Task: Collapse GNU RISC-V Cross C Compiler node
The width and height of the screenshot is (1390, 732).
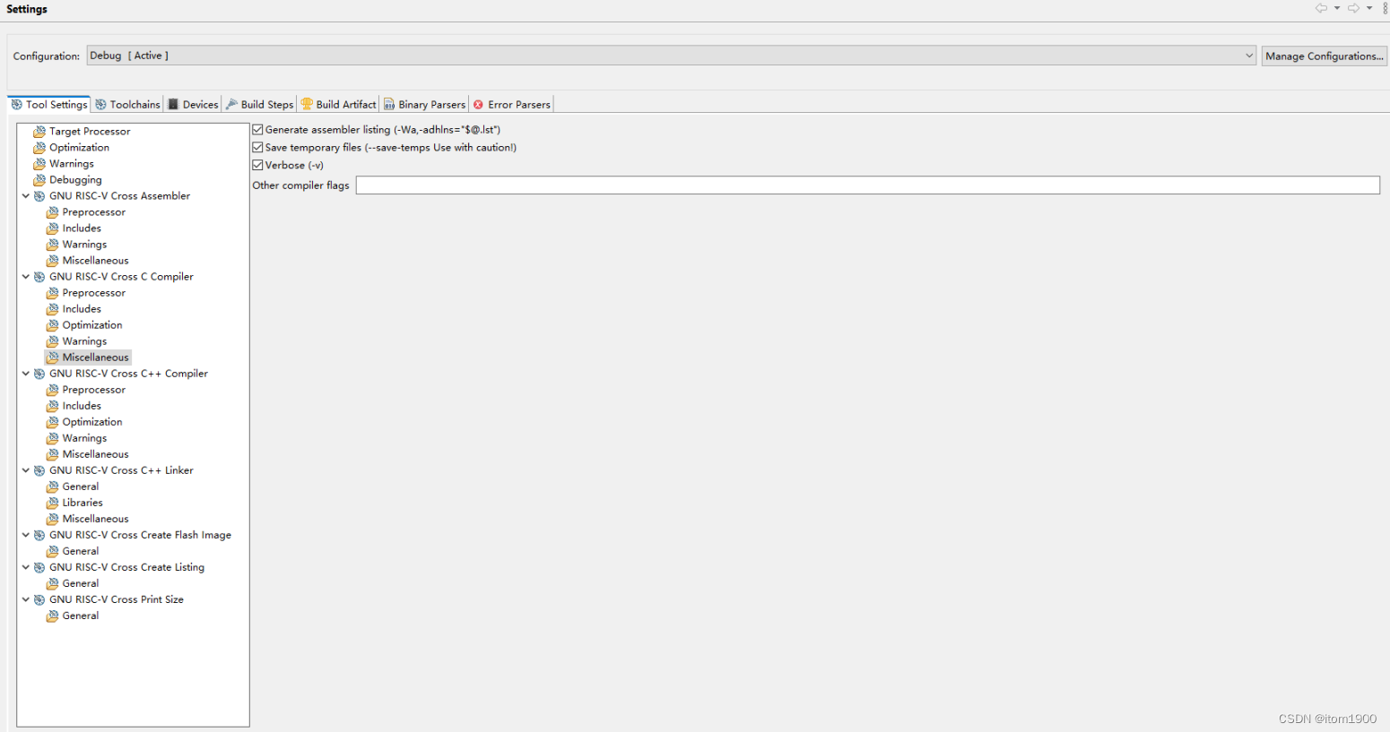Action: click(x=26, y=277)
